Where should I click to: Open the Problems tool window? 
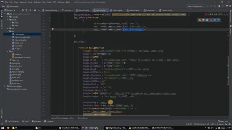pyautogui.click(x=37, y=121)
